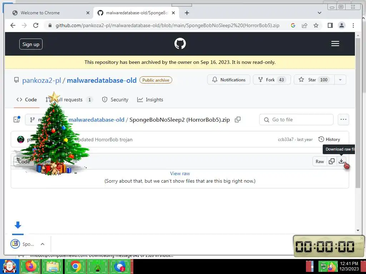This screenshot has width=366, height=274.
Task: Close the Welcome to Chrome tab
Action: pyautogui.click(x=88, y=13)
